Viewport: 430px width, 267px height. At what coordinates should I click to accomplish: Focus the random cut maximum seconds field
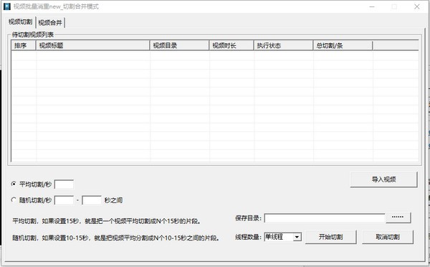pos(92,200)
